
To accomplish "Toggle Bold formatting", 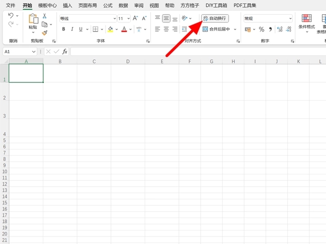I will point(64,29).
